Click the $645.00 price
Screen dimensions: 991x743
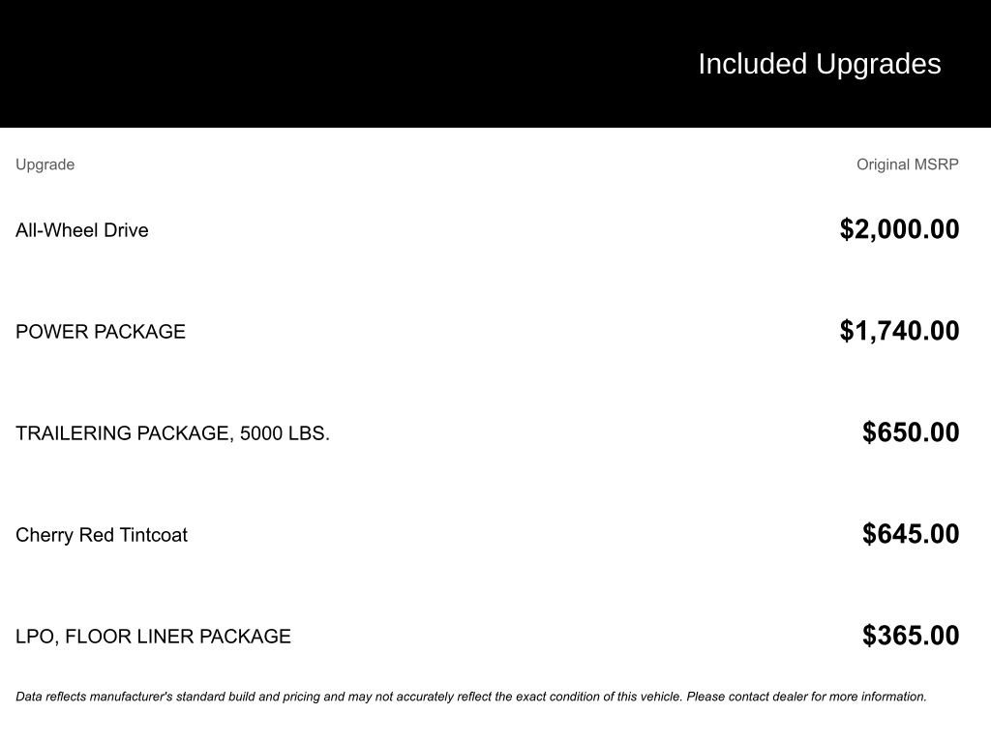click(x=911, y=534)
